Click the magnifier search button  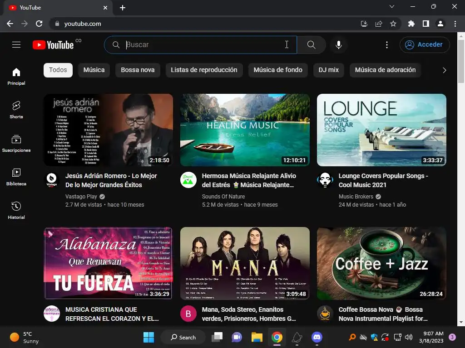click(x=311, y=45)
